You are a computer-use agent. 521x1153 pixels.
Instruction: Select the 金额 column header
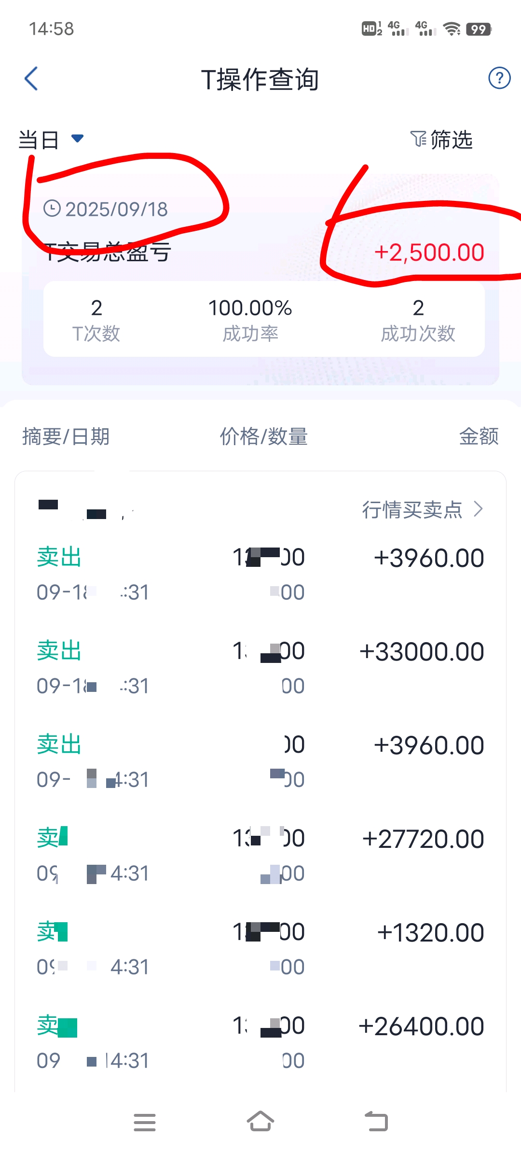(x=479, y=436)
